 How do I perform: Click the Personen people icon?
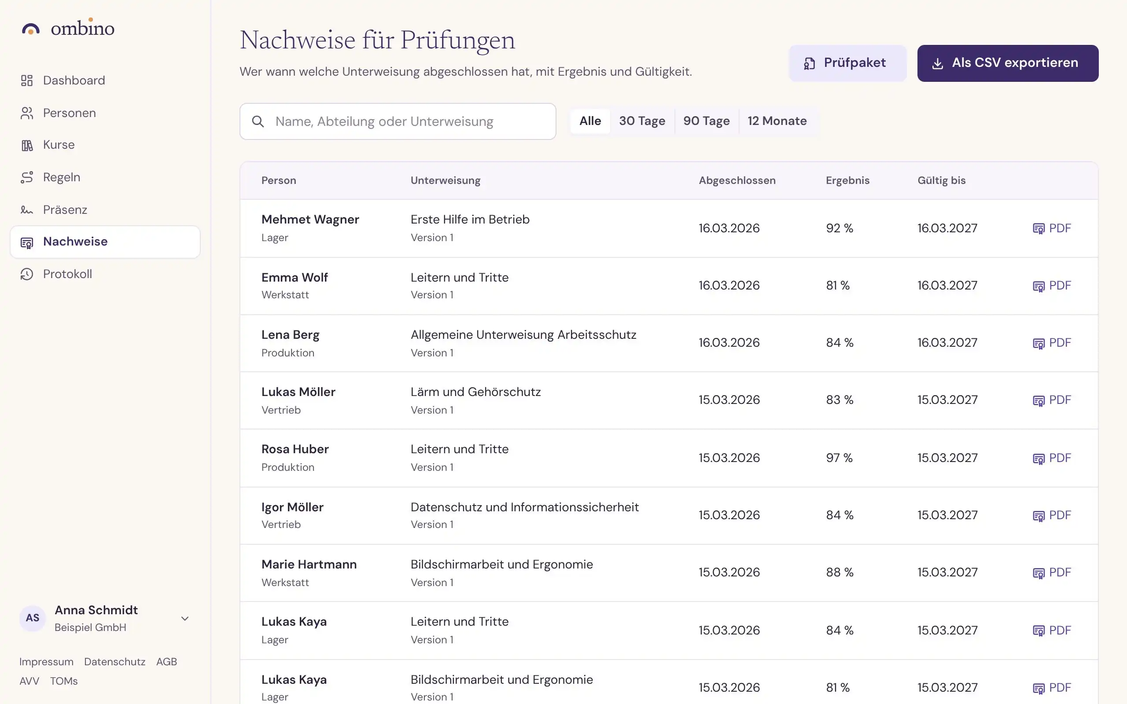26,113
